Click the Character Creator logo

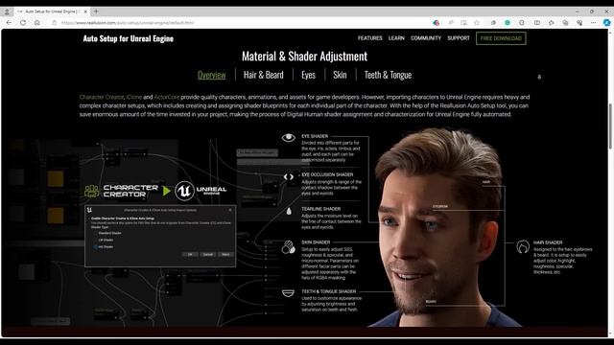(122, 191)
